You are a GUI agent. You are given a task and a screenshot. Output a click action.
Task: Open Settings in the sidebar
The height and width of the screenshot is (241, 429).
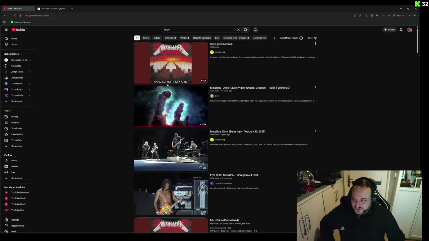17,220
